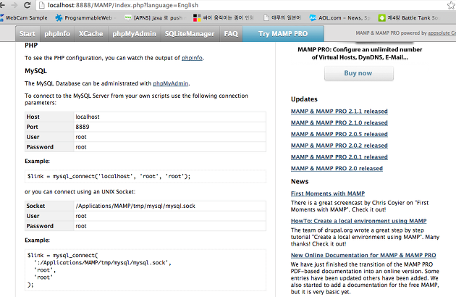Open the Battle Tank bookmark
The width and height of the screenshot is (456, 297).
pyautogui.click(x=408, y=18)
